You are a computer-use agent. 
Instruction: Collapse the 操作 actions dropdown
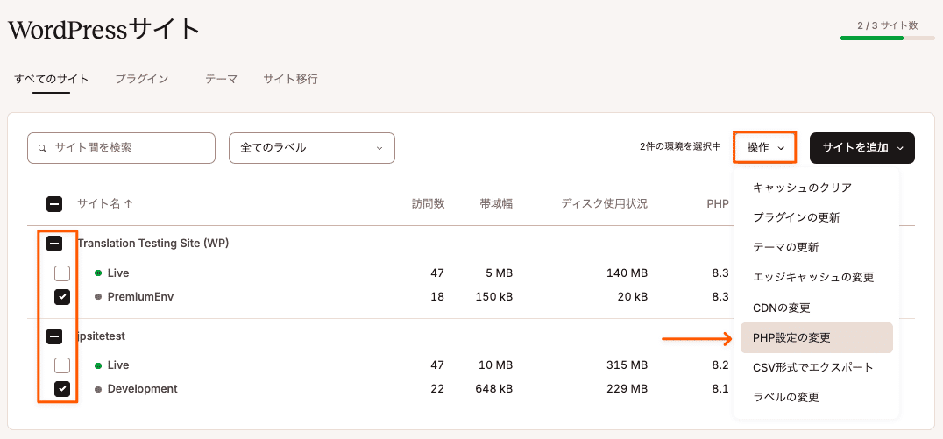(765, 148)
